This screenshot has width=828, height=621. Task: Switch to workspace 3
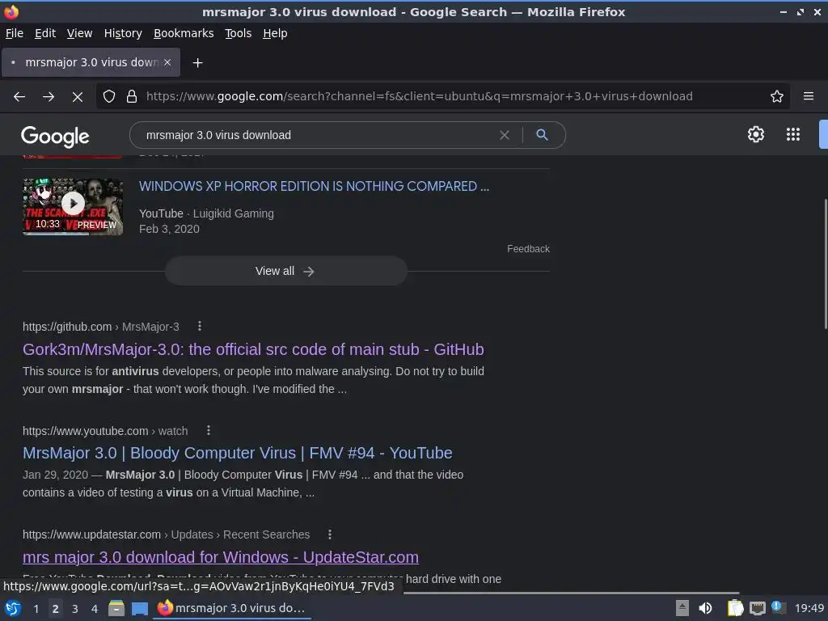coord(75,609)
